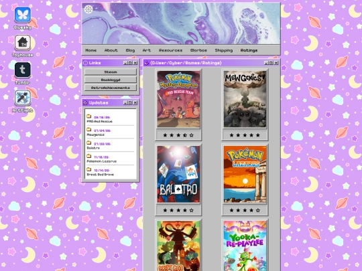Open the Resources page
Screen dimensions: 362x271
coord(171,50)
